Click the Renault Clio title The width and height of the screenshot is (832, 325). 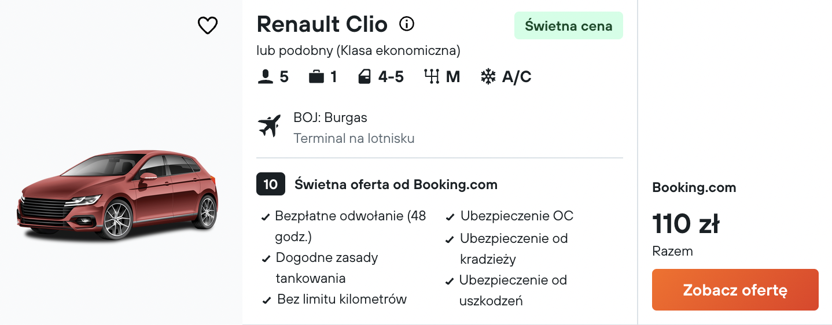[322, 24]
